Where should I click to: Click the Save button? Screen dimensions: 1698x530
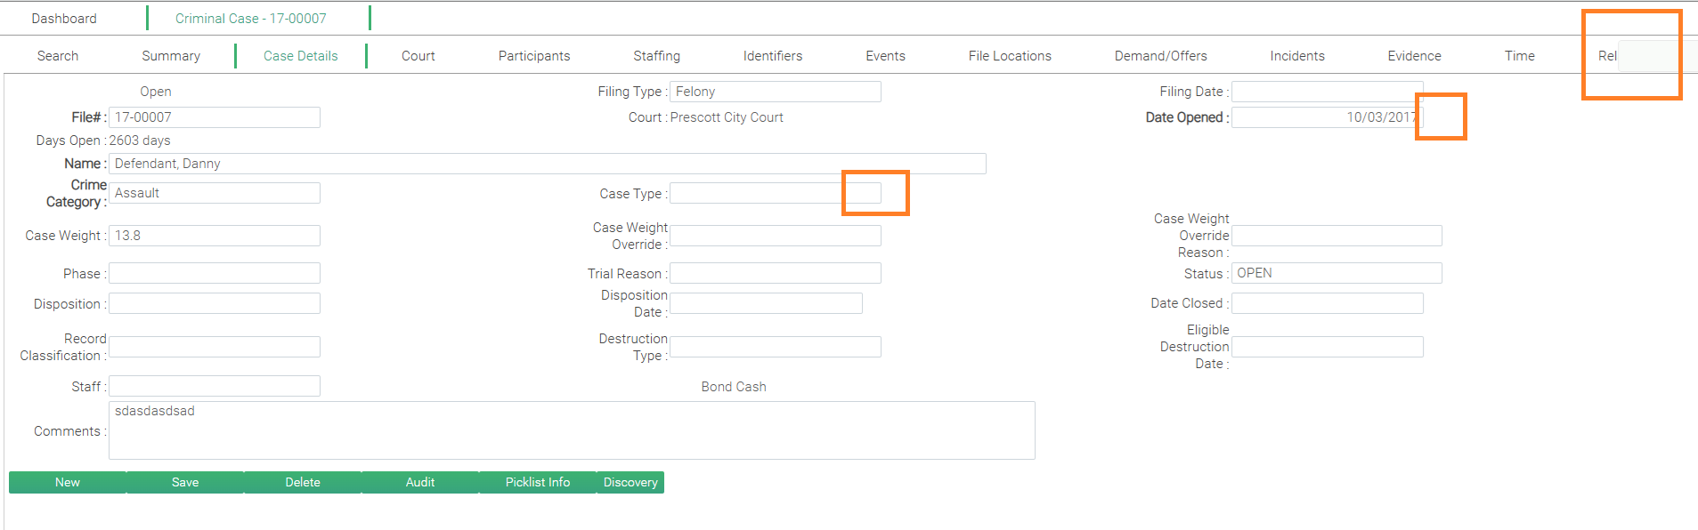coord(185,482)
